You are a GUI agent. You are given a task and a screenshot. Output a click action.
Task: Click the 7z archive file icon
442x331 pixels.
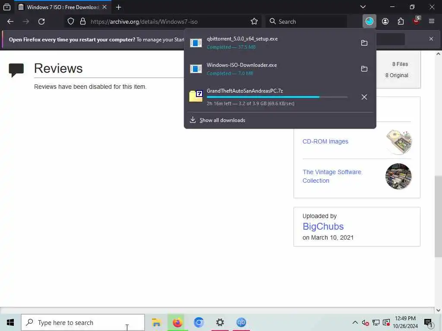click(196, 96)
